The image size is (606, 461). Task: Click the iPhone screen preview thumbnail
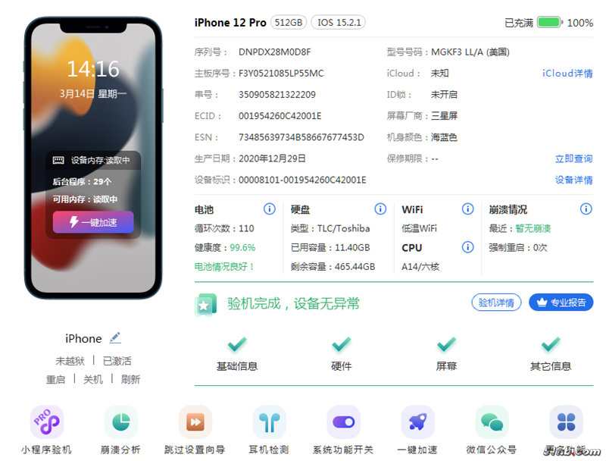pos(93,158)
